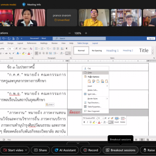Toggle italic in the mini toolbar
This screenshot has width=156, height=156.
[x=87, y=122]
